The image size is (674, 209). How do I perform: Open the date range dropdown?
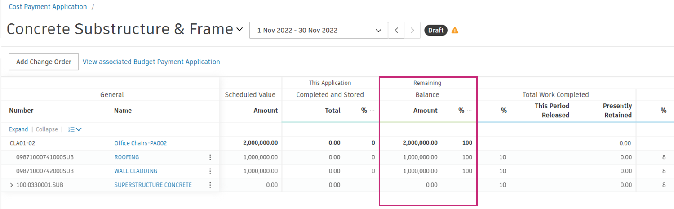click(x=319, y=31)
